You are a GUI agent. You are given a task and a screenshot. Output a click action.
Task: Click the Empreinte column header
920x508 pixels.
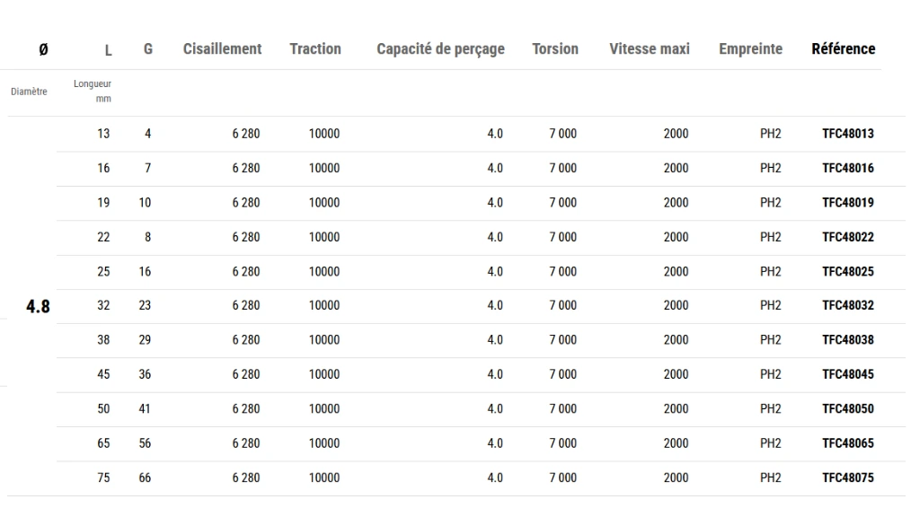coord(750,49)
